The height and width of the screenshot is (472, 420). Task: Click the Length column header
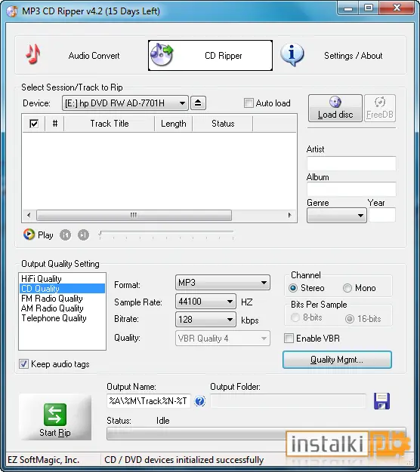coord(174,124)
